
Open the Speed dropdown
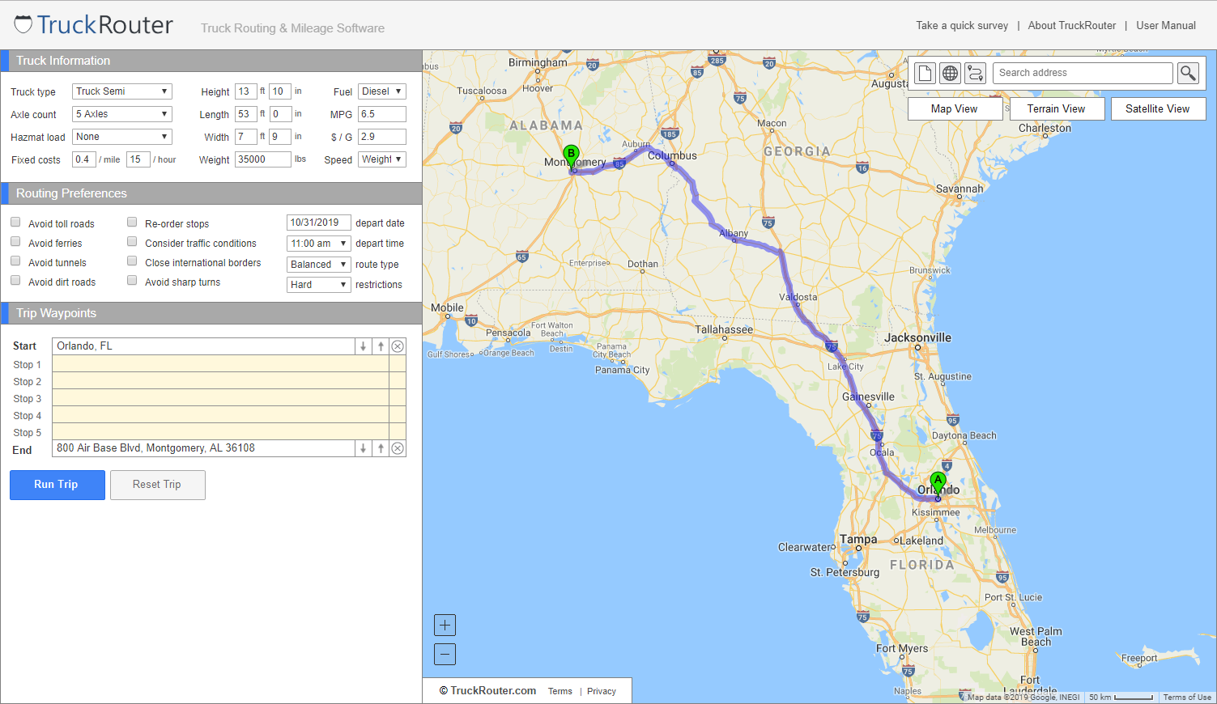tap(381, 159)
